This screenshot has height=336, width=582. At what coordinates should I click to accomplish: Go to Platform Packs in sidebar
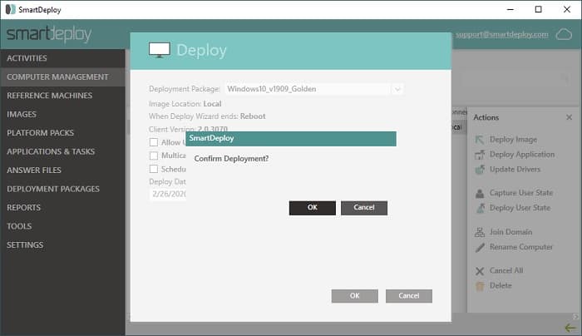(x=41, y=133)
